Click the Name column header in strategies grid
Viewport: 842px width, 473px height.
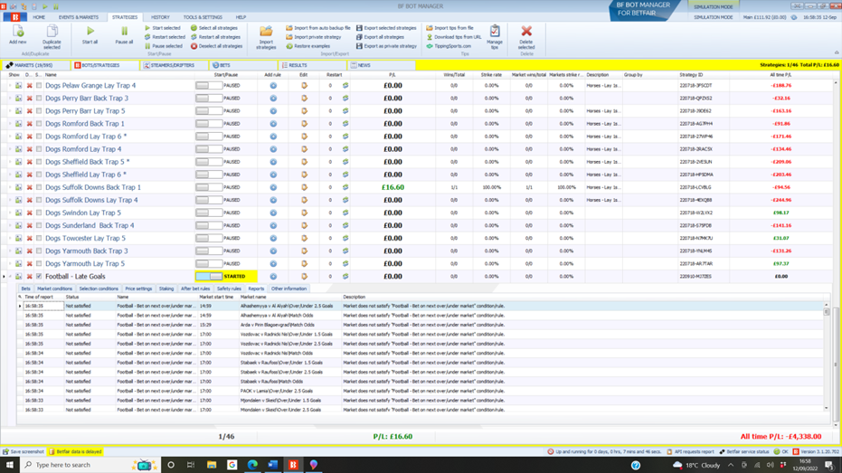pos(118,75)
